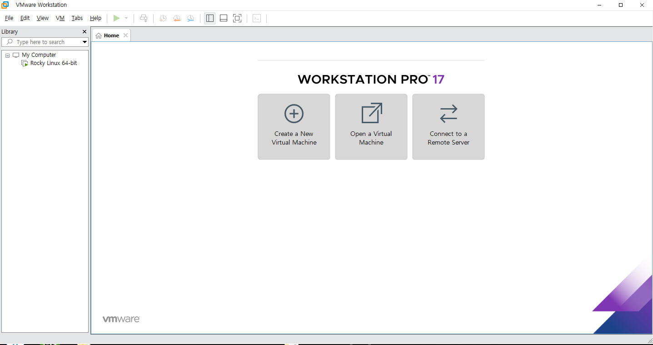
Task: Click the green Power On play button
Action: (117, 18)
